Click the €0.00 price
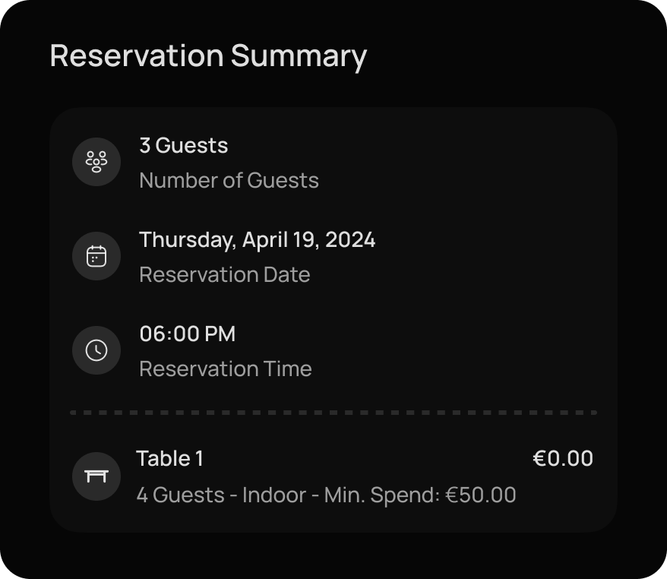The width and height of the screenshot is (667, 579). click(x=563, y=459)
